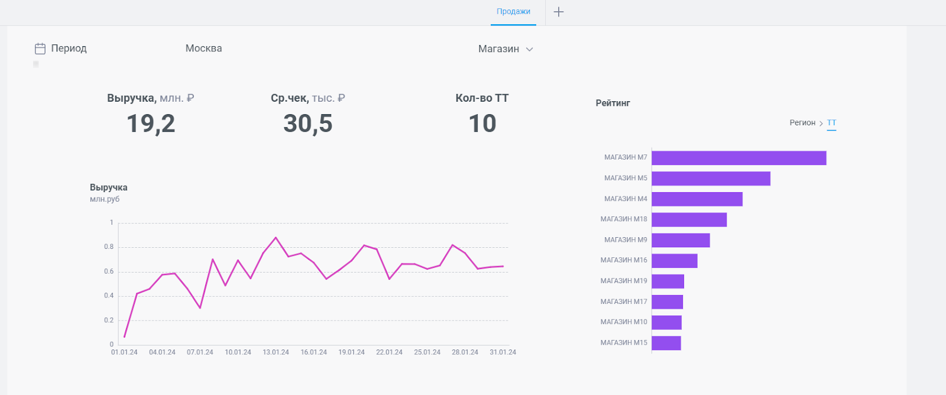Click the 01.01.24 axis date

point(124,352)
